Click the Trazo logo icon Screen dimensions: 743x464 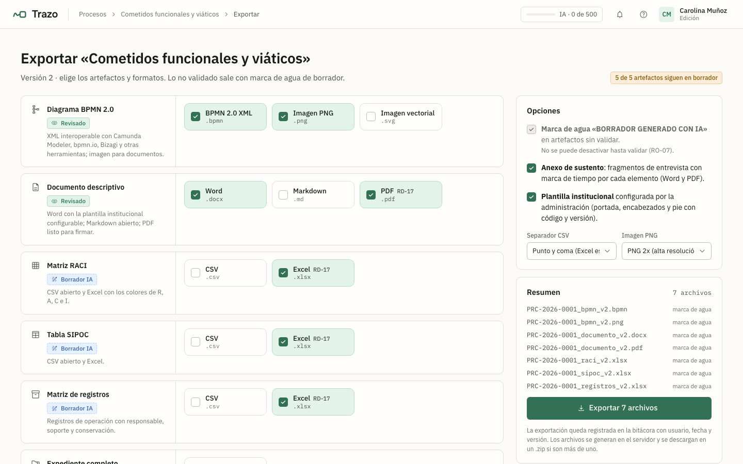[20, 14]
